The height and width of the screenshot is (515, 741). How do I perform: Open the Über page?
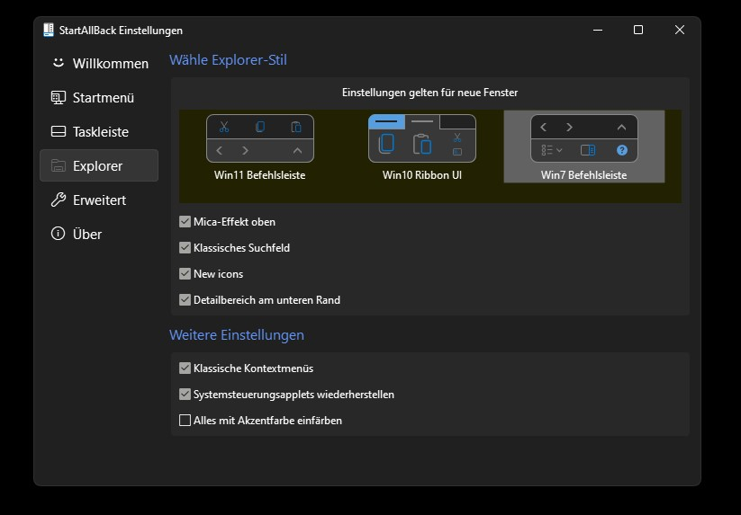click(99, 234)
